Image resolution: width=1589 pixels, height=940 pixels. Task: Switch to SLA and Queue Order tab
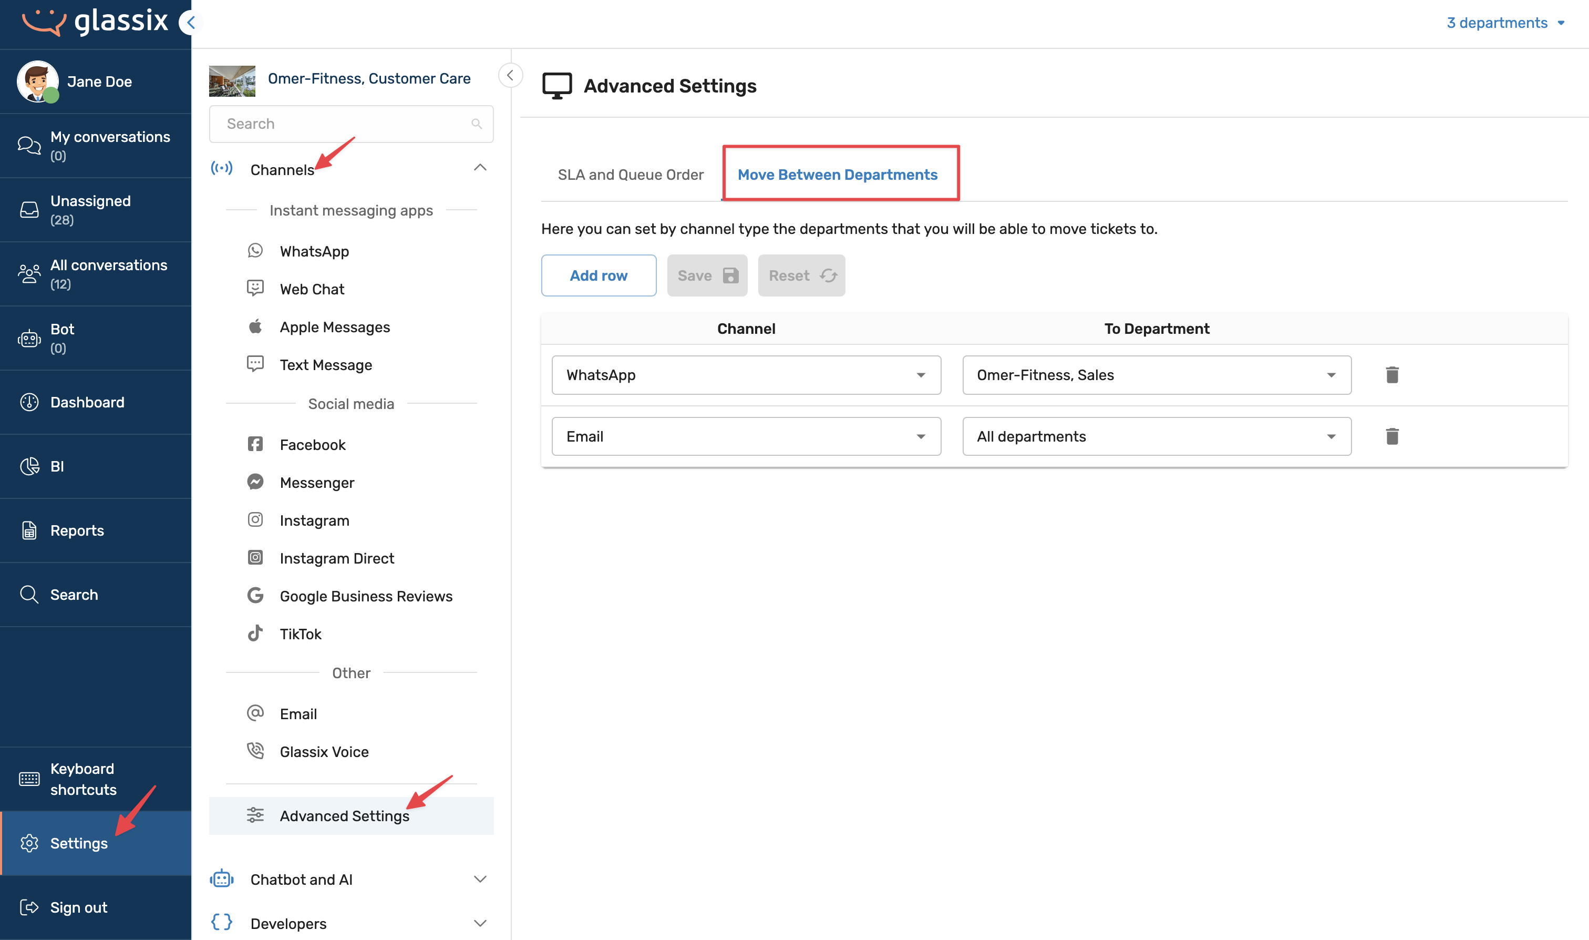(630, 175)
